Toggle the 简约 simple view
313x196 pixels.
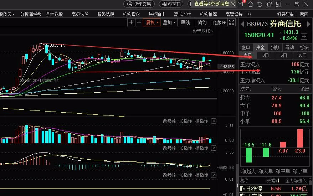[202, 22]
